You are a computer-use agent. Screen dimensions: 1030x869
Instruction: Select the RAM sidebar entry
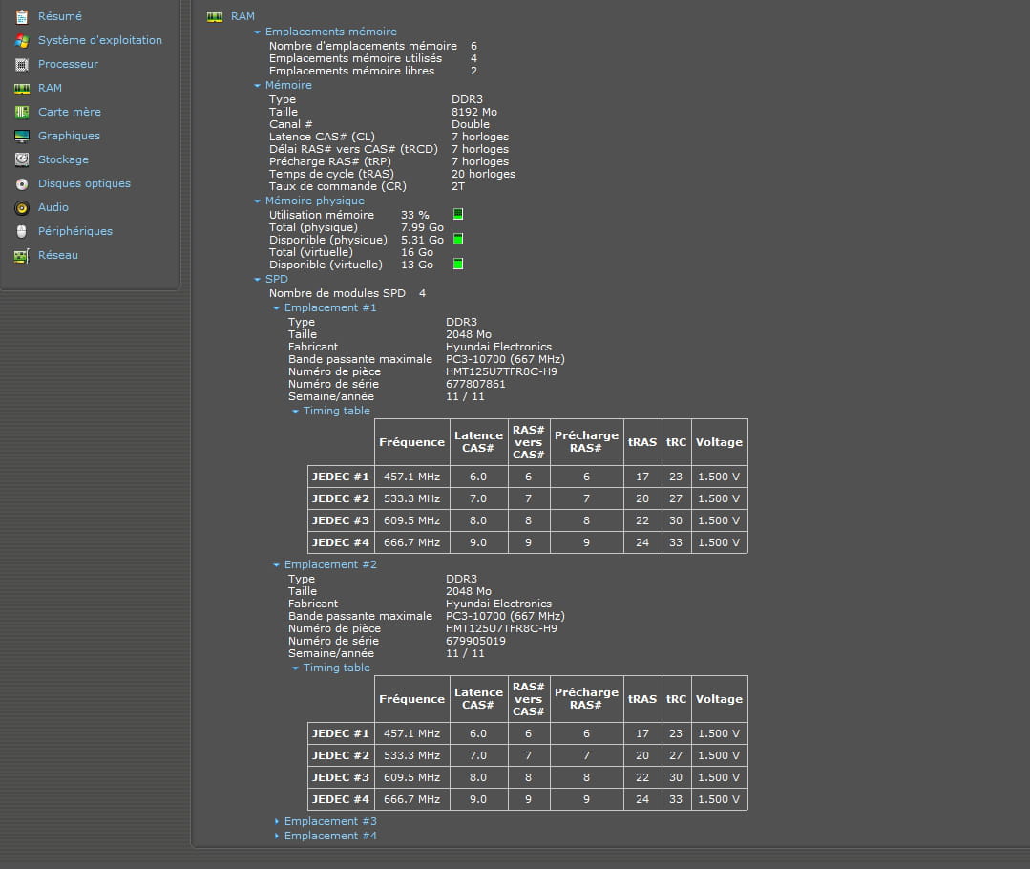pyautogui.click(x=50, y=88)
